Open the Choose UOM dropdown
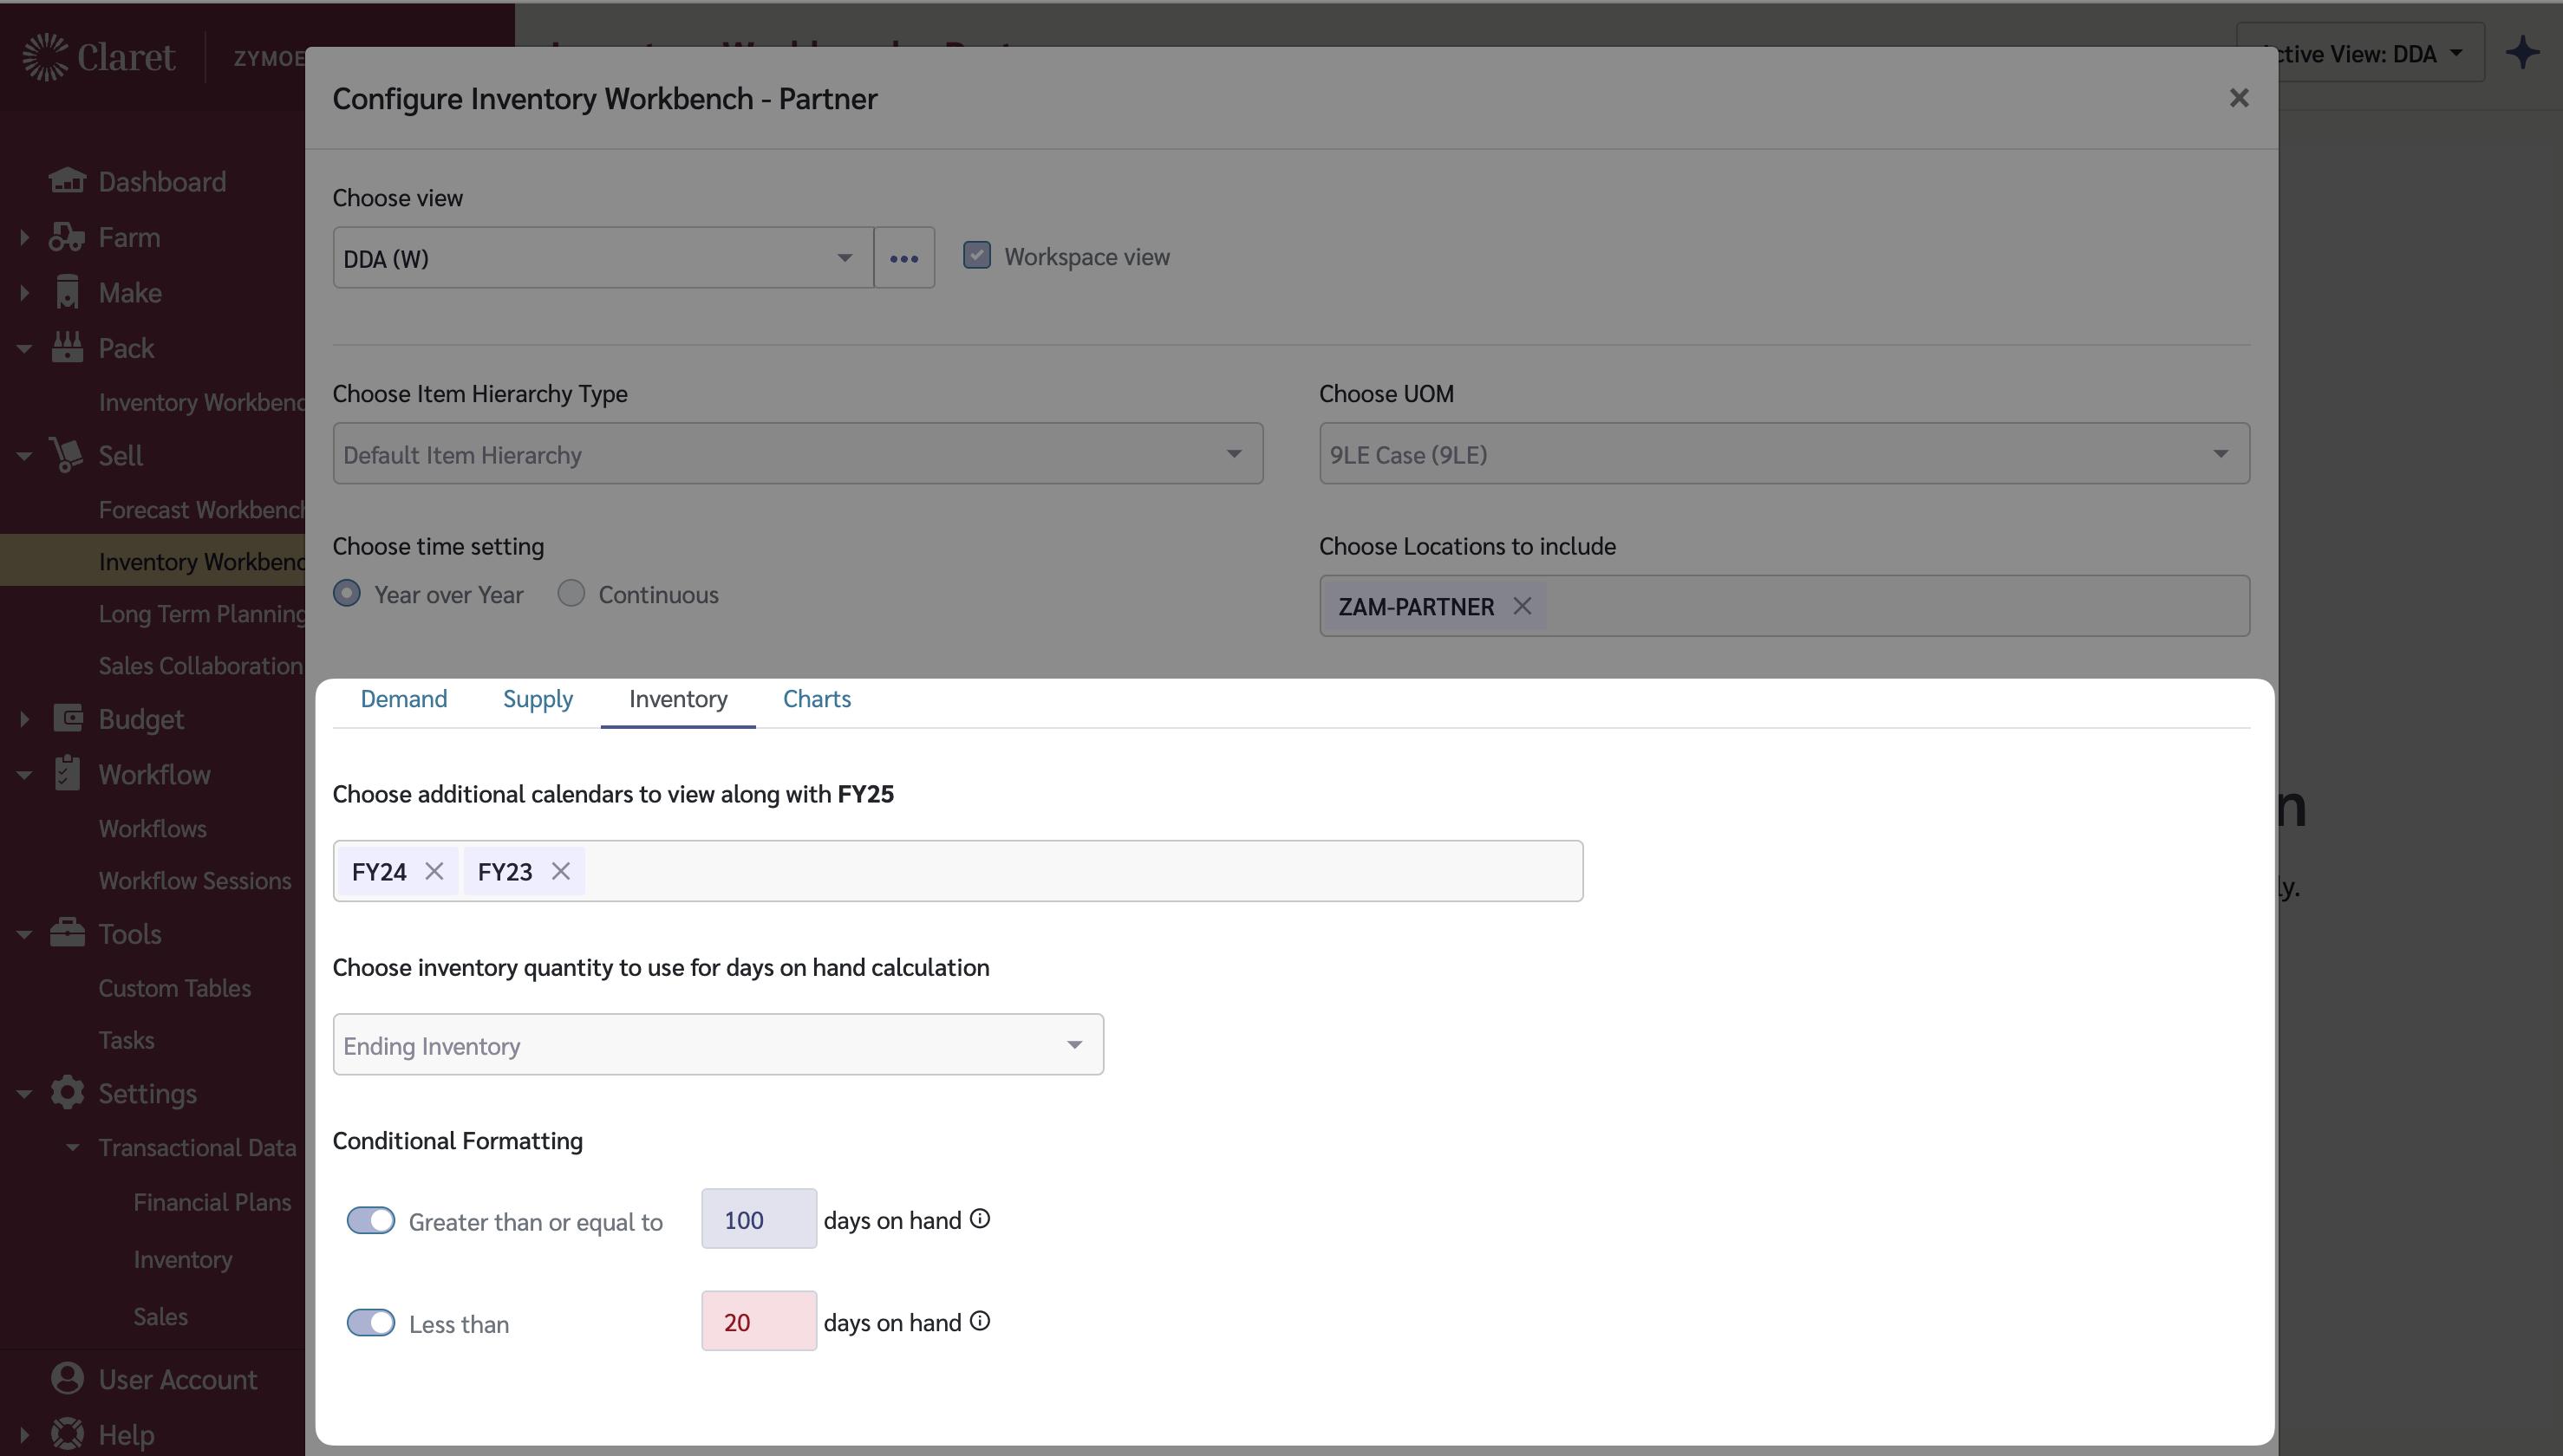The width and height of the screenshot is (2563, 1456). 1784,454
